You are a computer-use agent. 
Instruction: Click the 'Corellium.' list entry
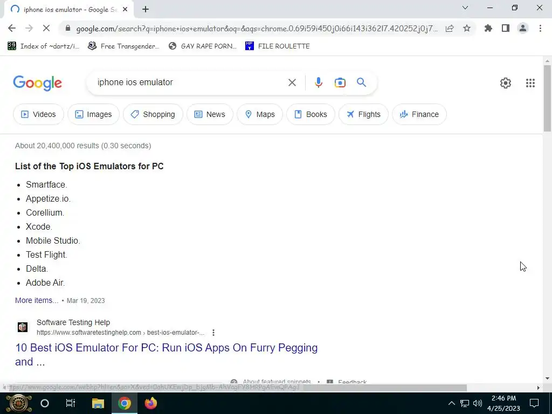point(45,212)
